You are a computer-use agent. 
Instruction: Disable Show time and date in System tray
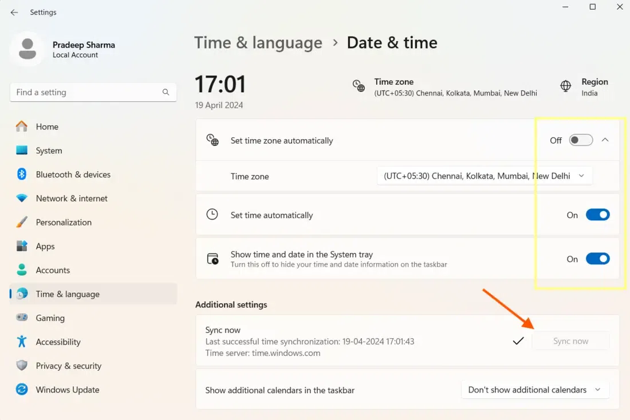(597, 259)
